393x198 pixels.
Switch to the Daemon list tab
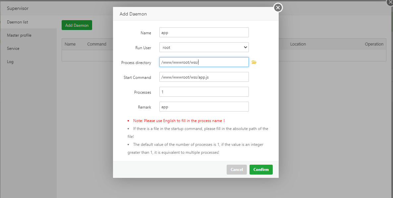(18, 22)
